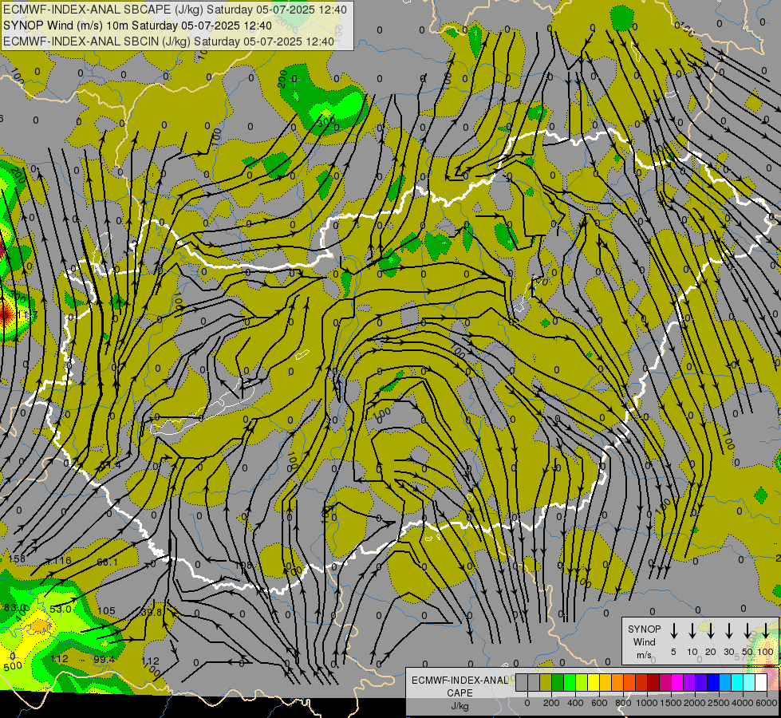Click the map value 158
Viewport: 781px width, 718px height.
pos(17,558)
